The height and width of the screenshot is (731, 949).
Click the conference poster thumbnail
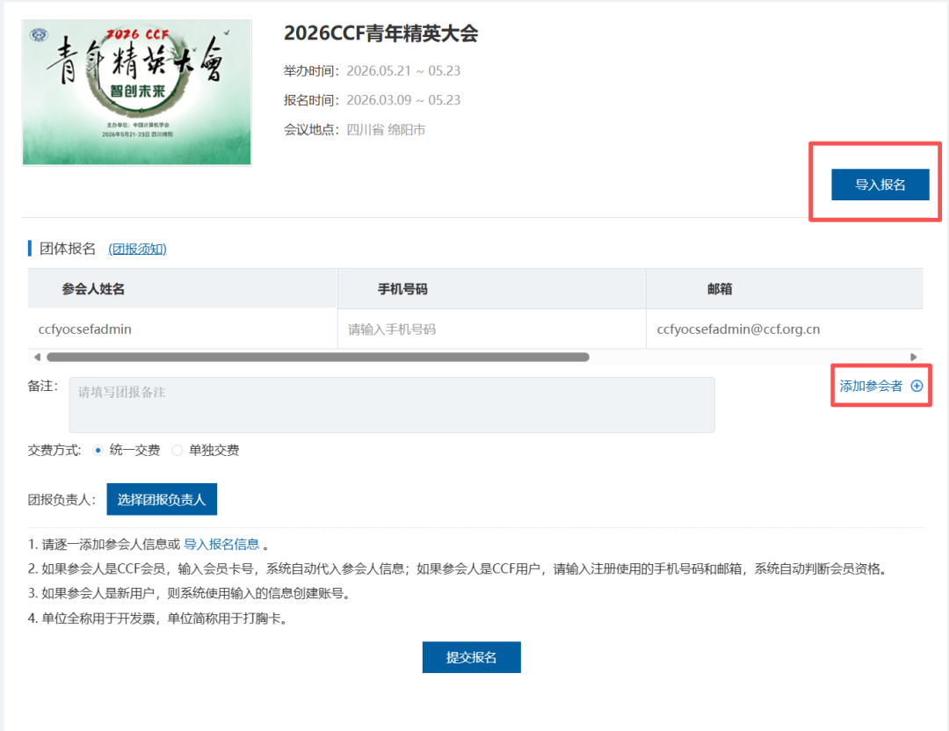136,92
